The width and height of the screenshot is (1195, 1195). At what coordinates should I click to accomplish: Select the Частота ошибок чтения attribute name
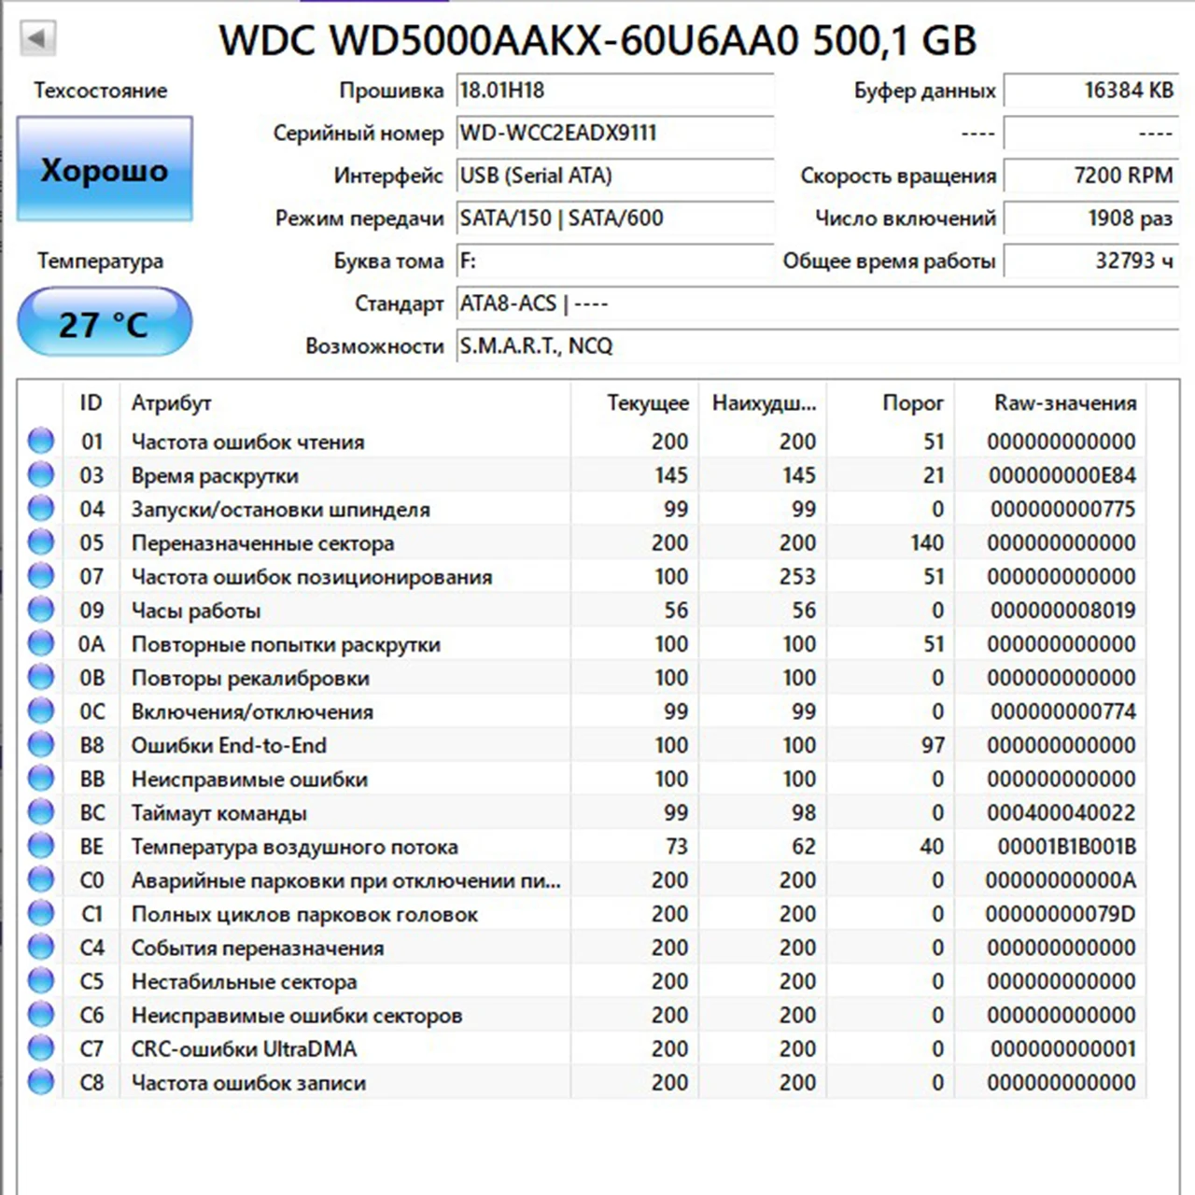[247, 442]
